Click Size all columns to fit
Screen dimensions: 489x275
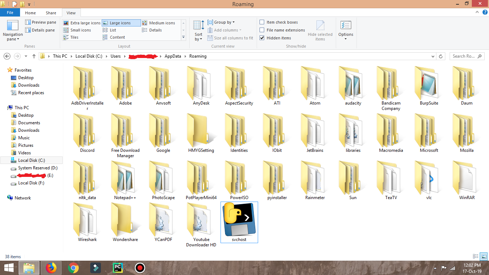tap(230, 38)
